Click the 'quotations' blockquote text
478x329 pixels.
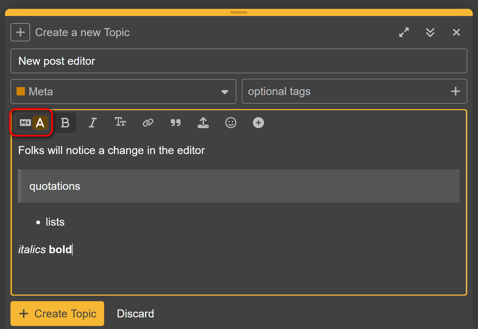(55, 186)
